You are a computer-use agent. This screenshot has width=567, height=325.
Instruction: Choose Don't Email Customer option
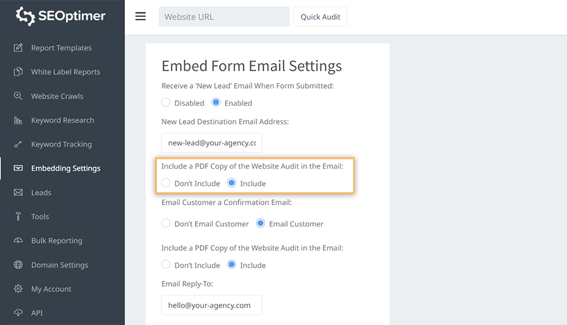(x=166, y=224)
